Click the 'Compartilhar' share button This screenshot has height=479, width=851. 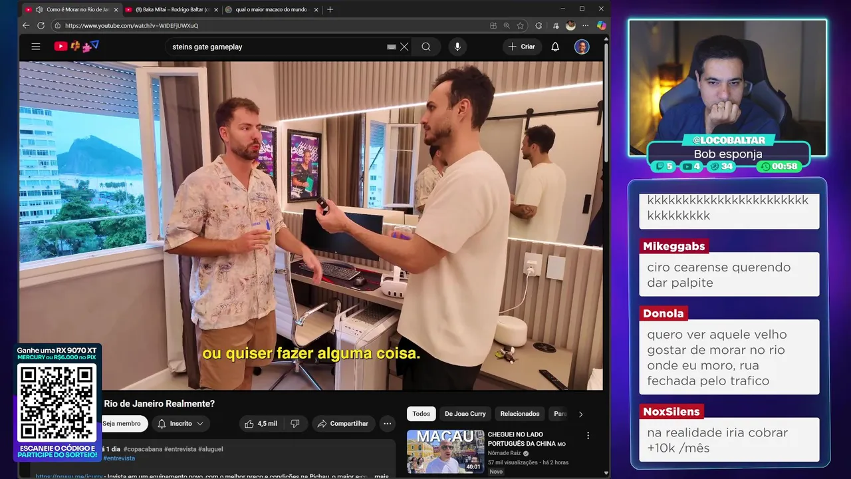pyautogui.click(x=343, y=423)
